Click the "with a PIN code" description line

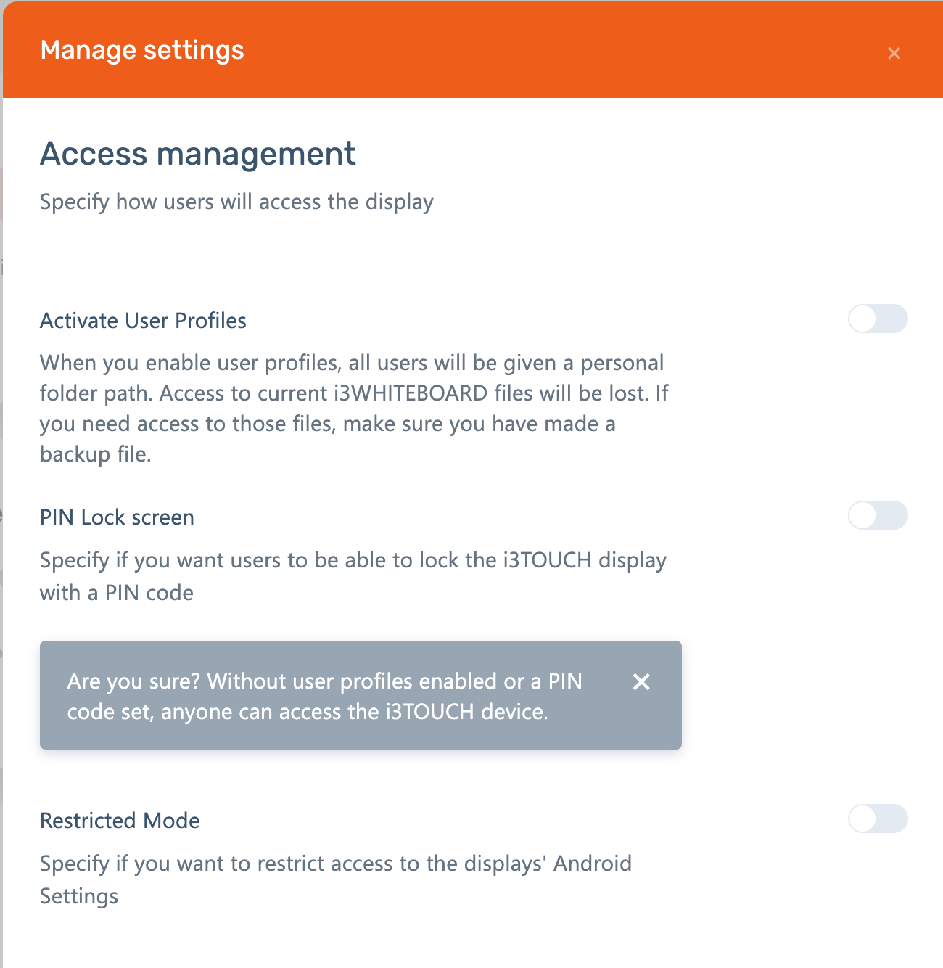[x=117, y=593]
